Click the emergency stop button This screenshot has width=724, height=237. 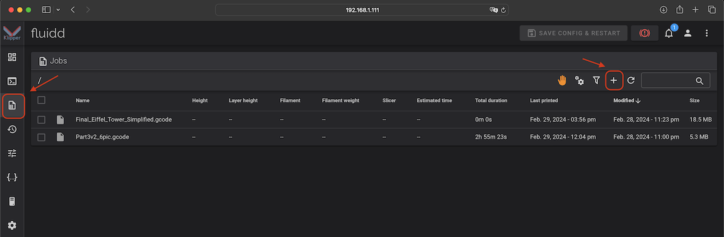(644, 33)
